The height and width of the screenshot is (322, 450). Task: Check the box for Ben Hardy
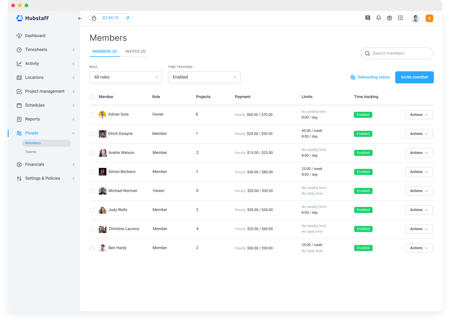point(92,248)
